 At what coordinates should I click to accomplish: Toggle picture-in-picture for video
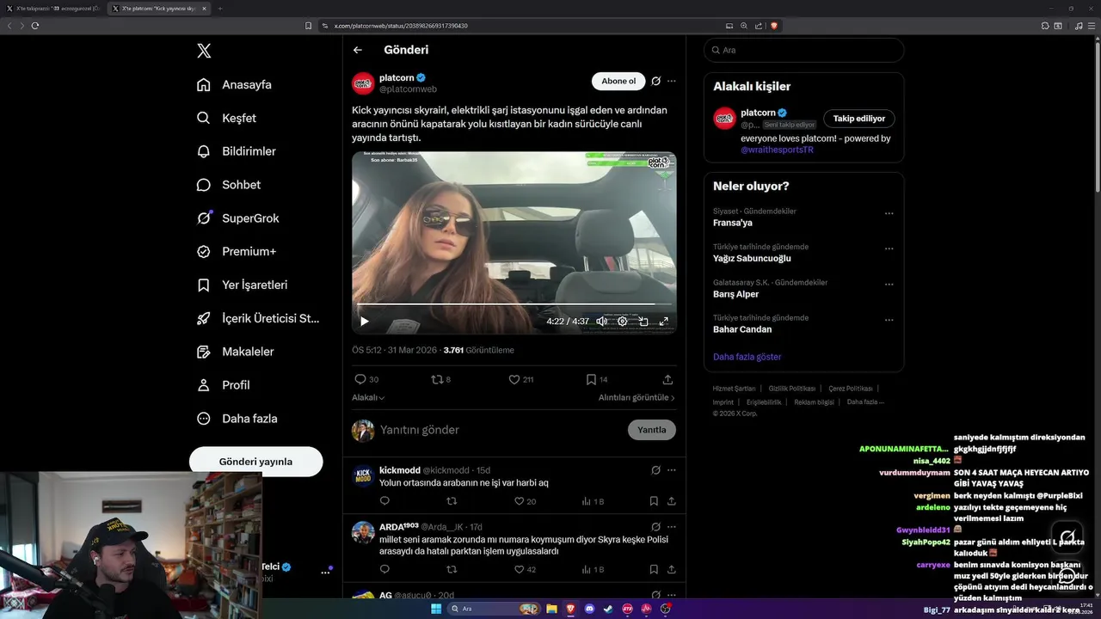(x=643, y=321)
